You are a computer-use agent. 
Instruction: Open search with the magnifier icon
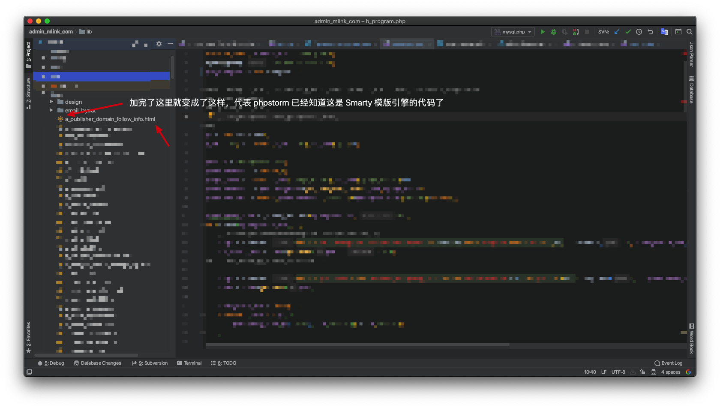(690, 32)
